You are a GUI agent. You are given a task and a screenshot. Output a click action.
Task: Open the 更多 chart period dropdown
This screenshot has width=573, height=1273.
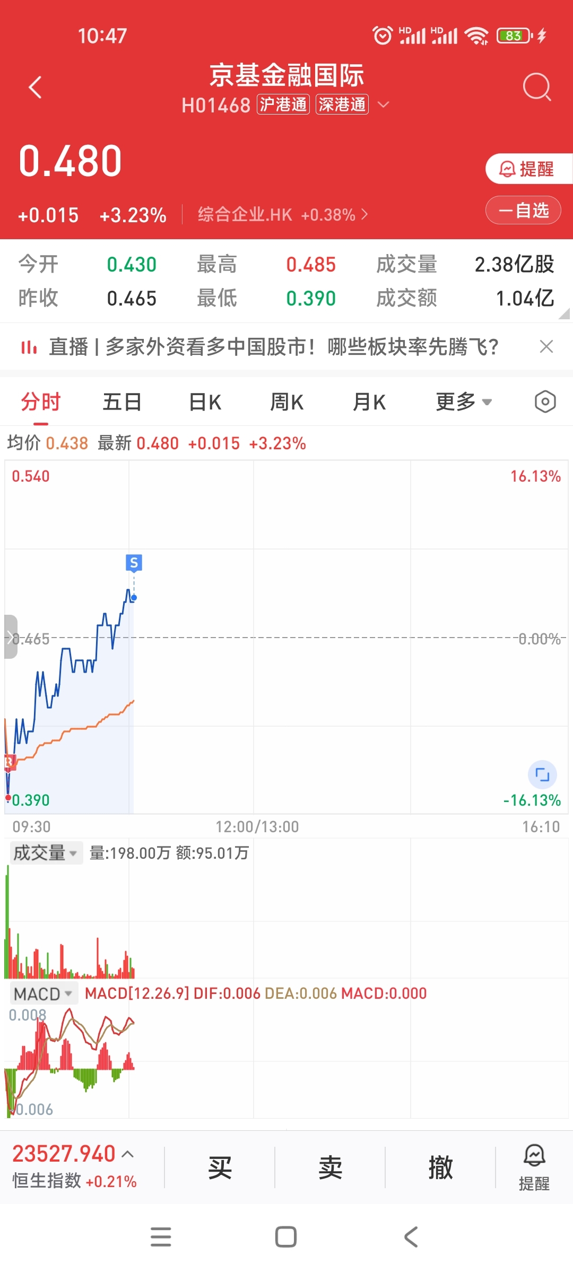click(464, 402)
